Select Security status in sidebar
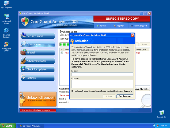The height and width of the screenshot is (128, 170). [37, 36]
